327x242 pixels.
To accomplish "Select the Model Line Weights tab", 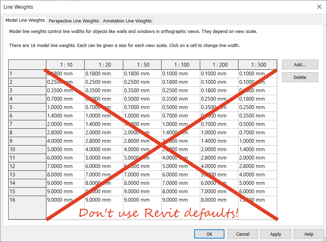I will [x=25, y=20].
